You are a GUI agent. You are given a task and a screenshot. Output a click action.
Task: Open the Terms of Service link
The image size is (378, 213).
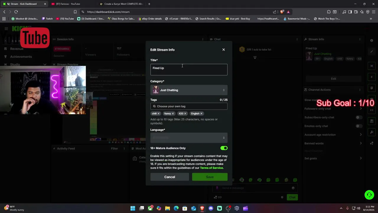pos(211,168)
